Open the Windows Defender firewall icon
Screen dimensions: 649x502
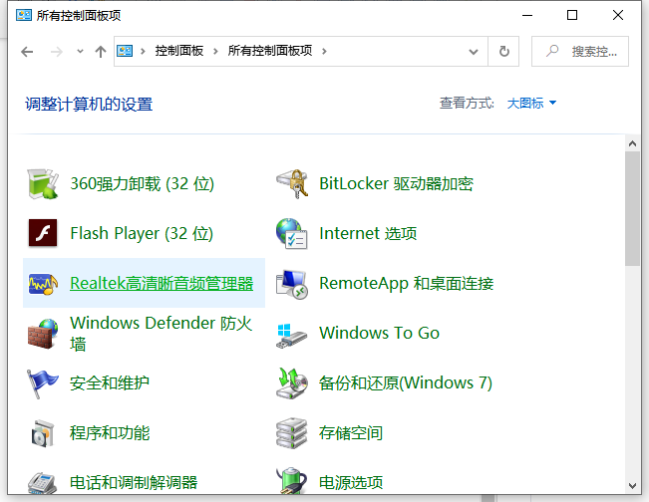tap(43, 334)
